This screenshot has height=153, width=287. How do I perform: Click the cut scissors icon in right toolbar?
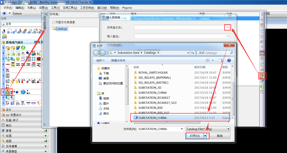(x=262, y=14)
